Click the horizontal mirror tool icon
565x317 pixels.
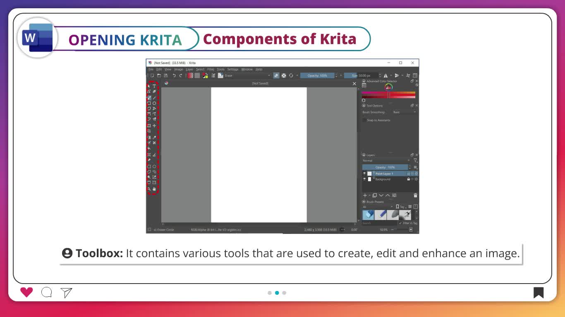(385, 76)
